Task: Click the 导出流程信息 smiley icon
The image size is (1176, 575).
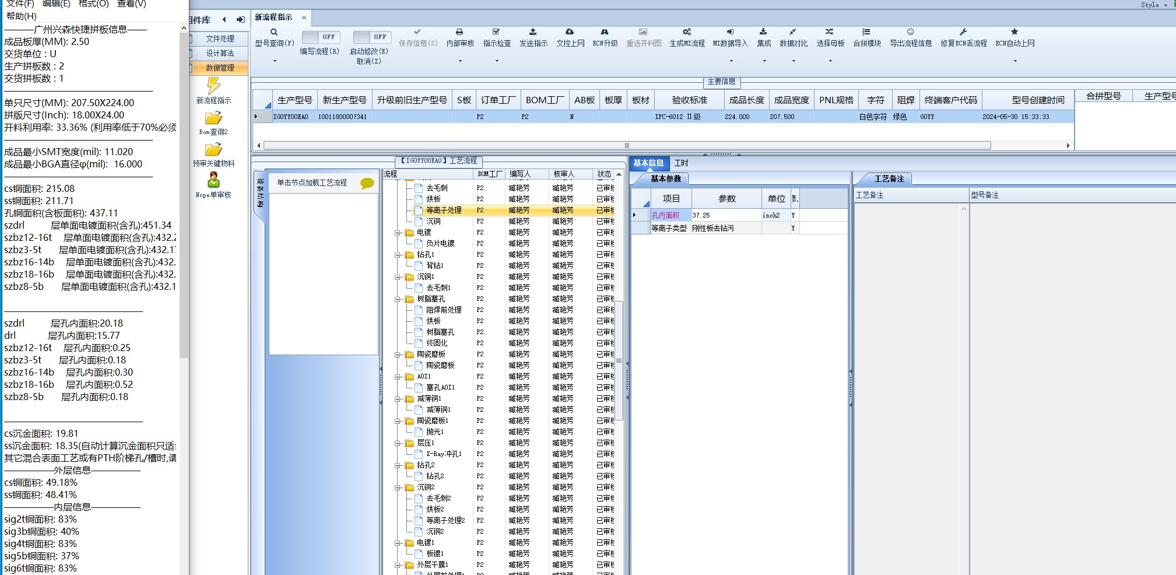Action: [910, 32]
